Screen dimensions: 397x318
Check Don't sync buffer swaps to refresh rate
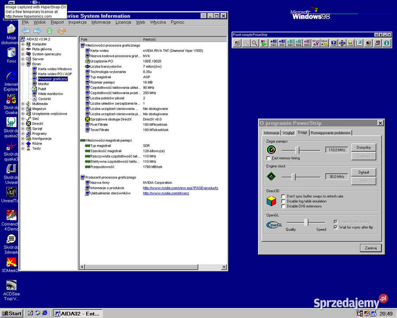click(283, 196)
